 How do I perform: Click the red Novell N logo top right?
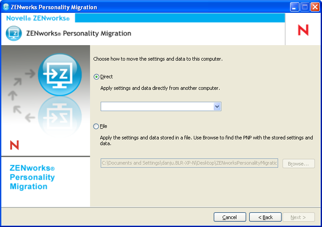pos(303,30)
